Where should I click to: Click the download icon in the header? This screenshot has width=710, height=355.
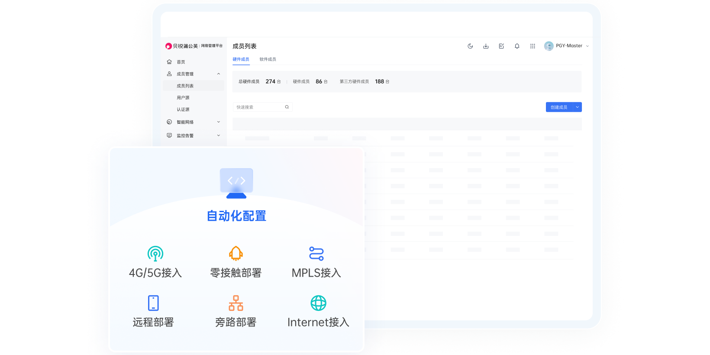(x=486, y=46)
